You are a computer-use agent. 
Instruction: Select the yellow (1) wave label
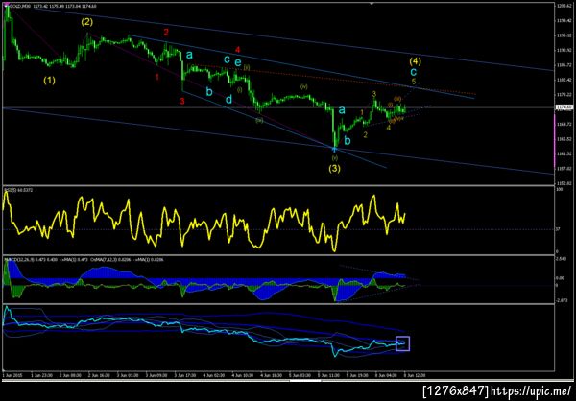coord(50,80)
